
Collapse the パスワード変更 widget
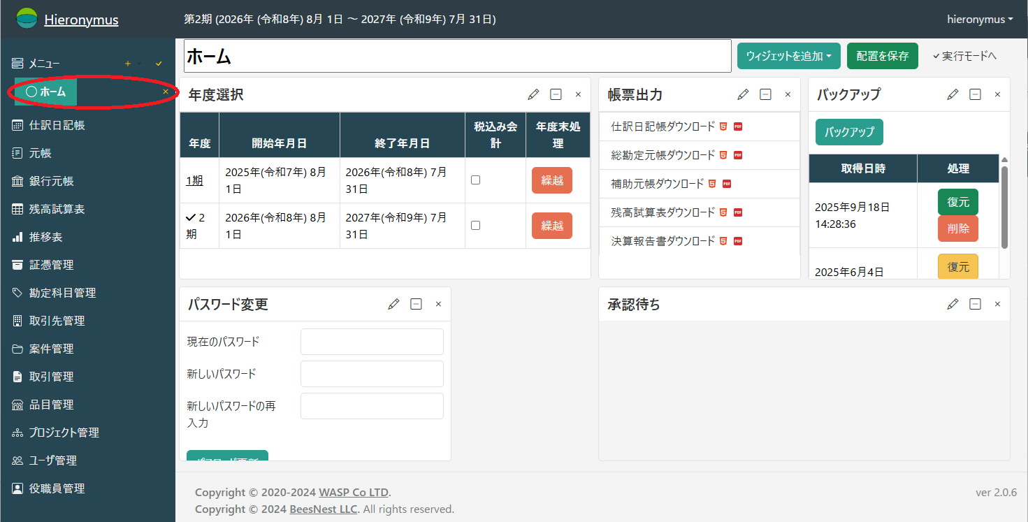[x=416, y=304]
